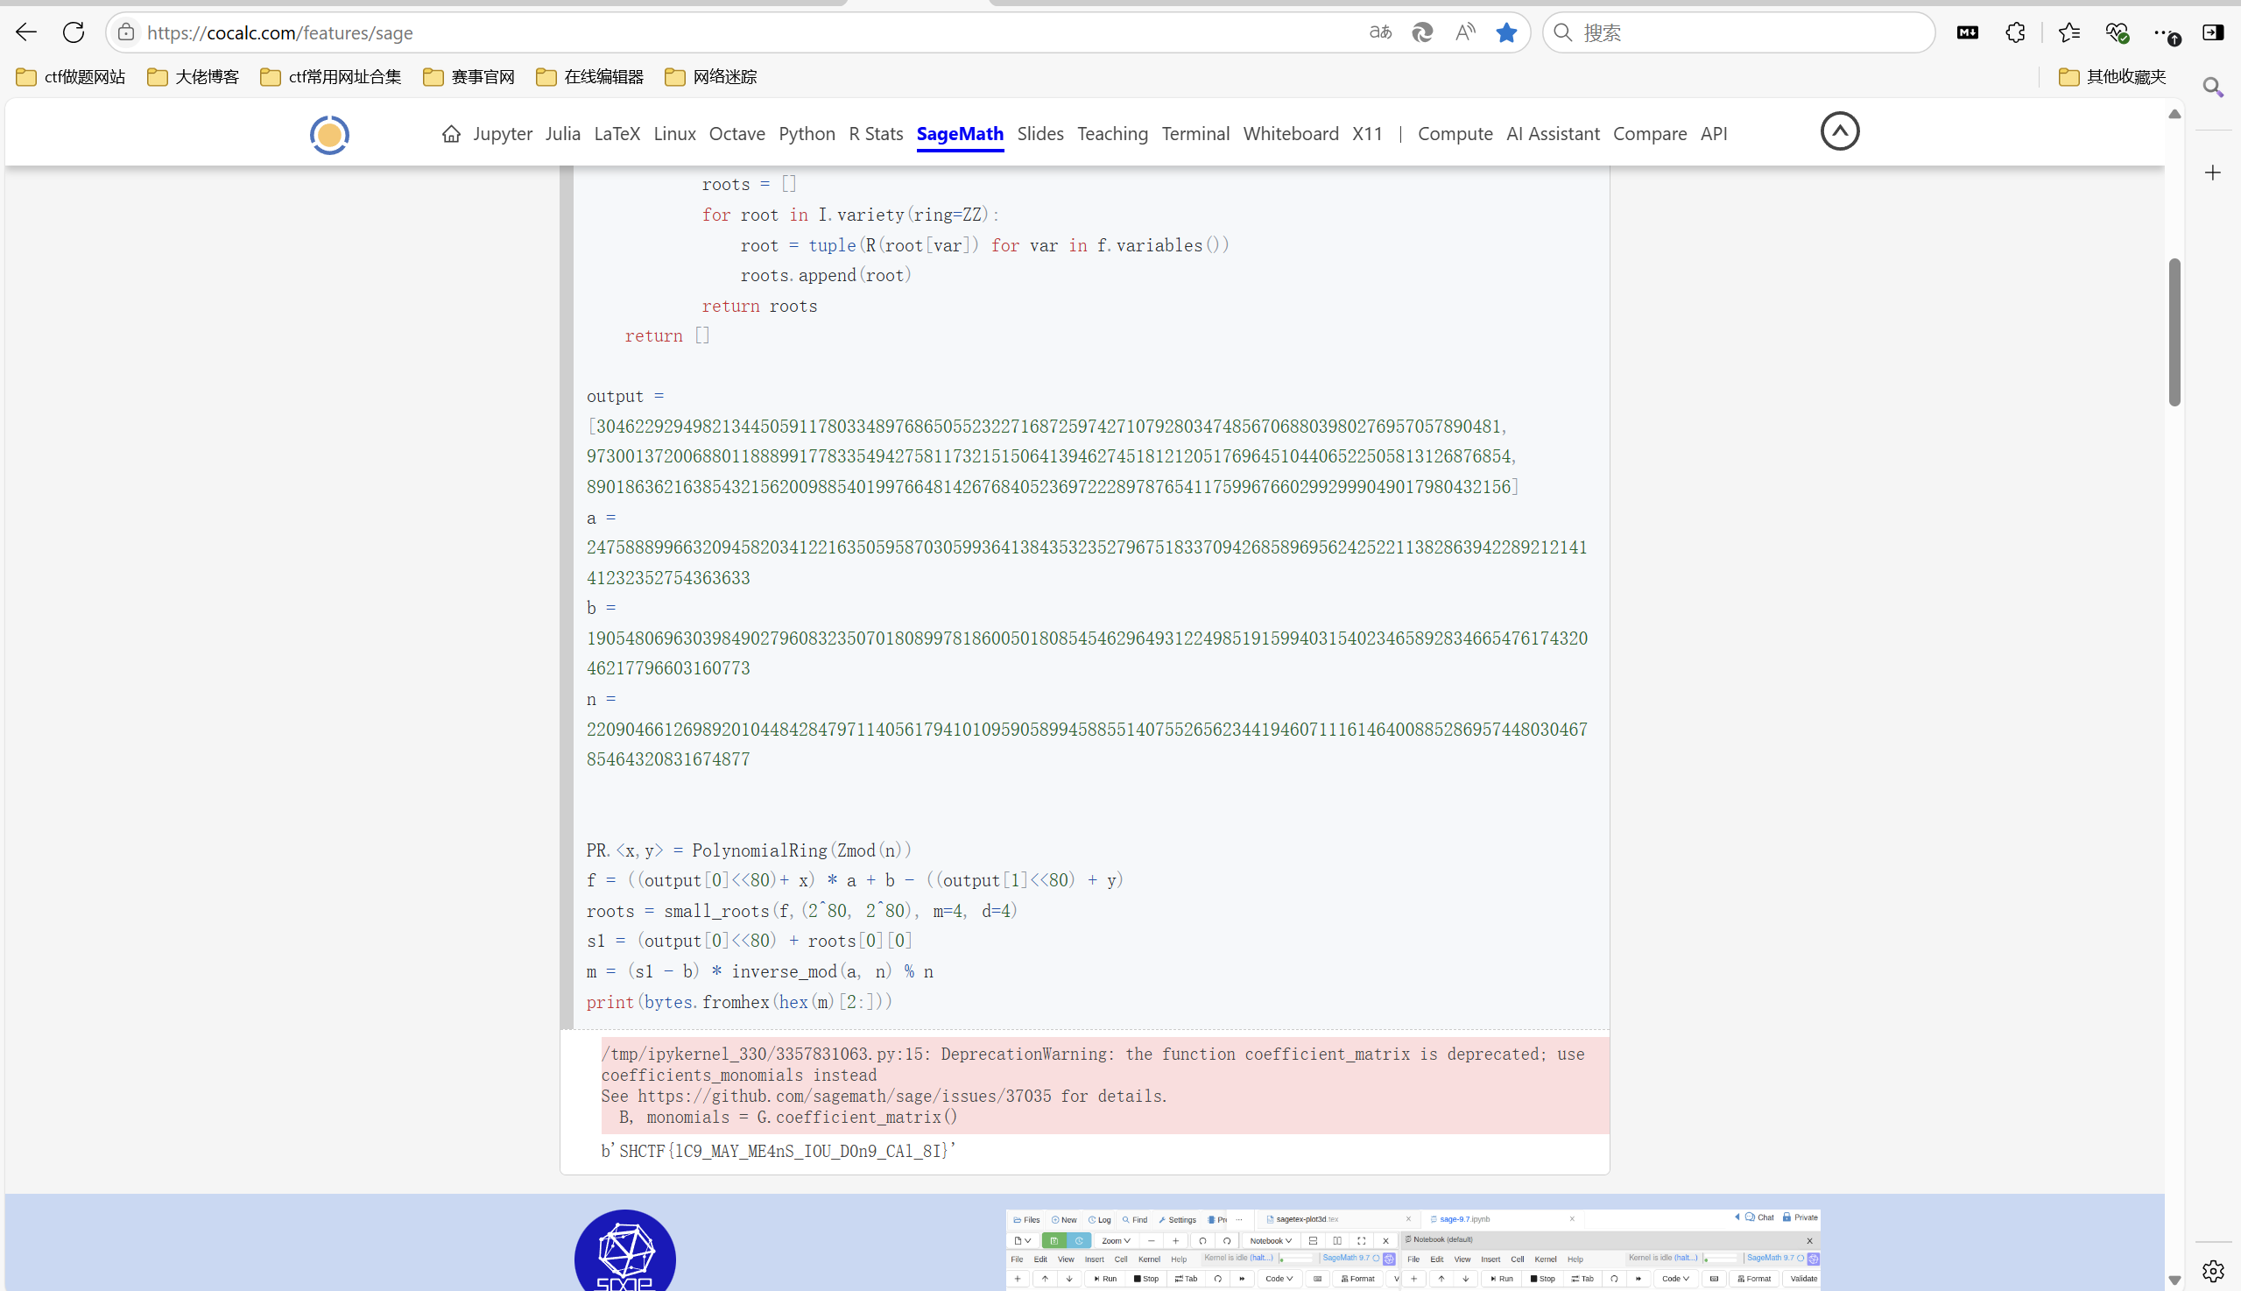The height and width of the screenshot is (1291, 2241).
Task: Open the AI Assistant link
Action: (x=1552, y=134)
